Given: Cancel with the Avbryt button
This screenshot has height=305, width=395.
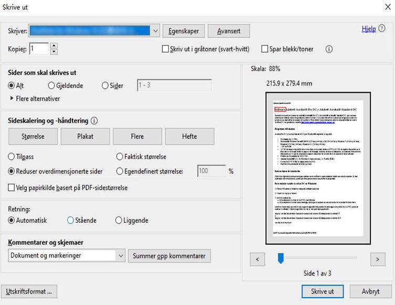Looking at the screenshot, I should click(370, 291).
